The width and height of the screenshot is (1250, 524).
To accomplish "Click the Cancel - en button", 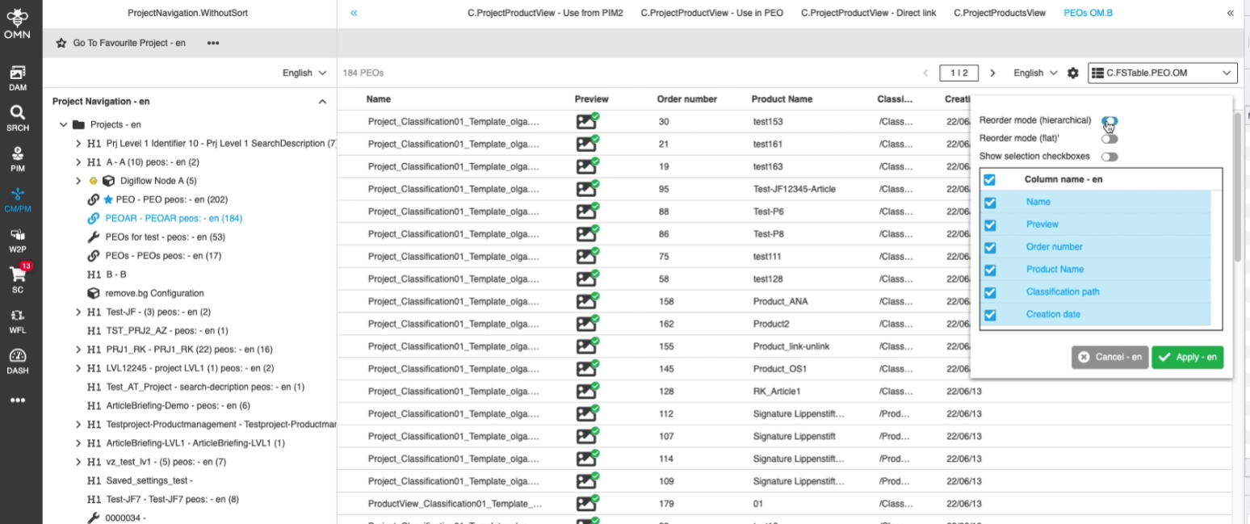I will click(1109, 357).
